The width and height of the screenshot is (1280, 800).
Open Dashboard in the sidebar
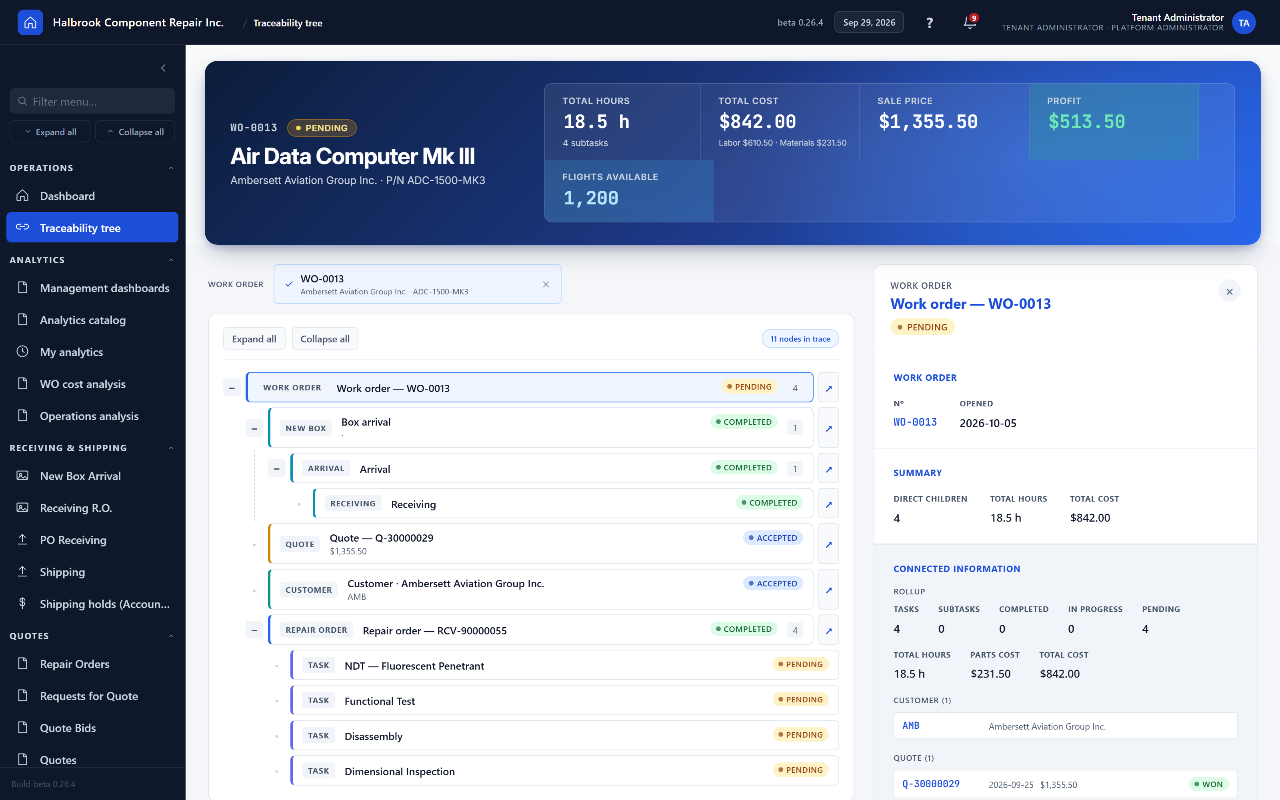92,196
